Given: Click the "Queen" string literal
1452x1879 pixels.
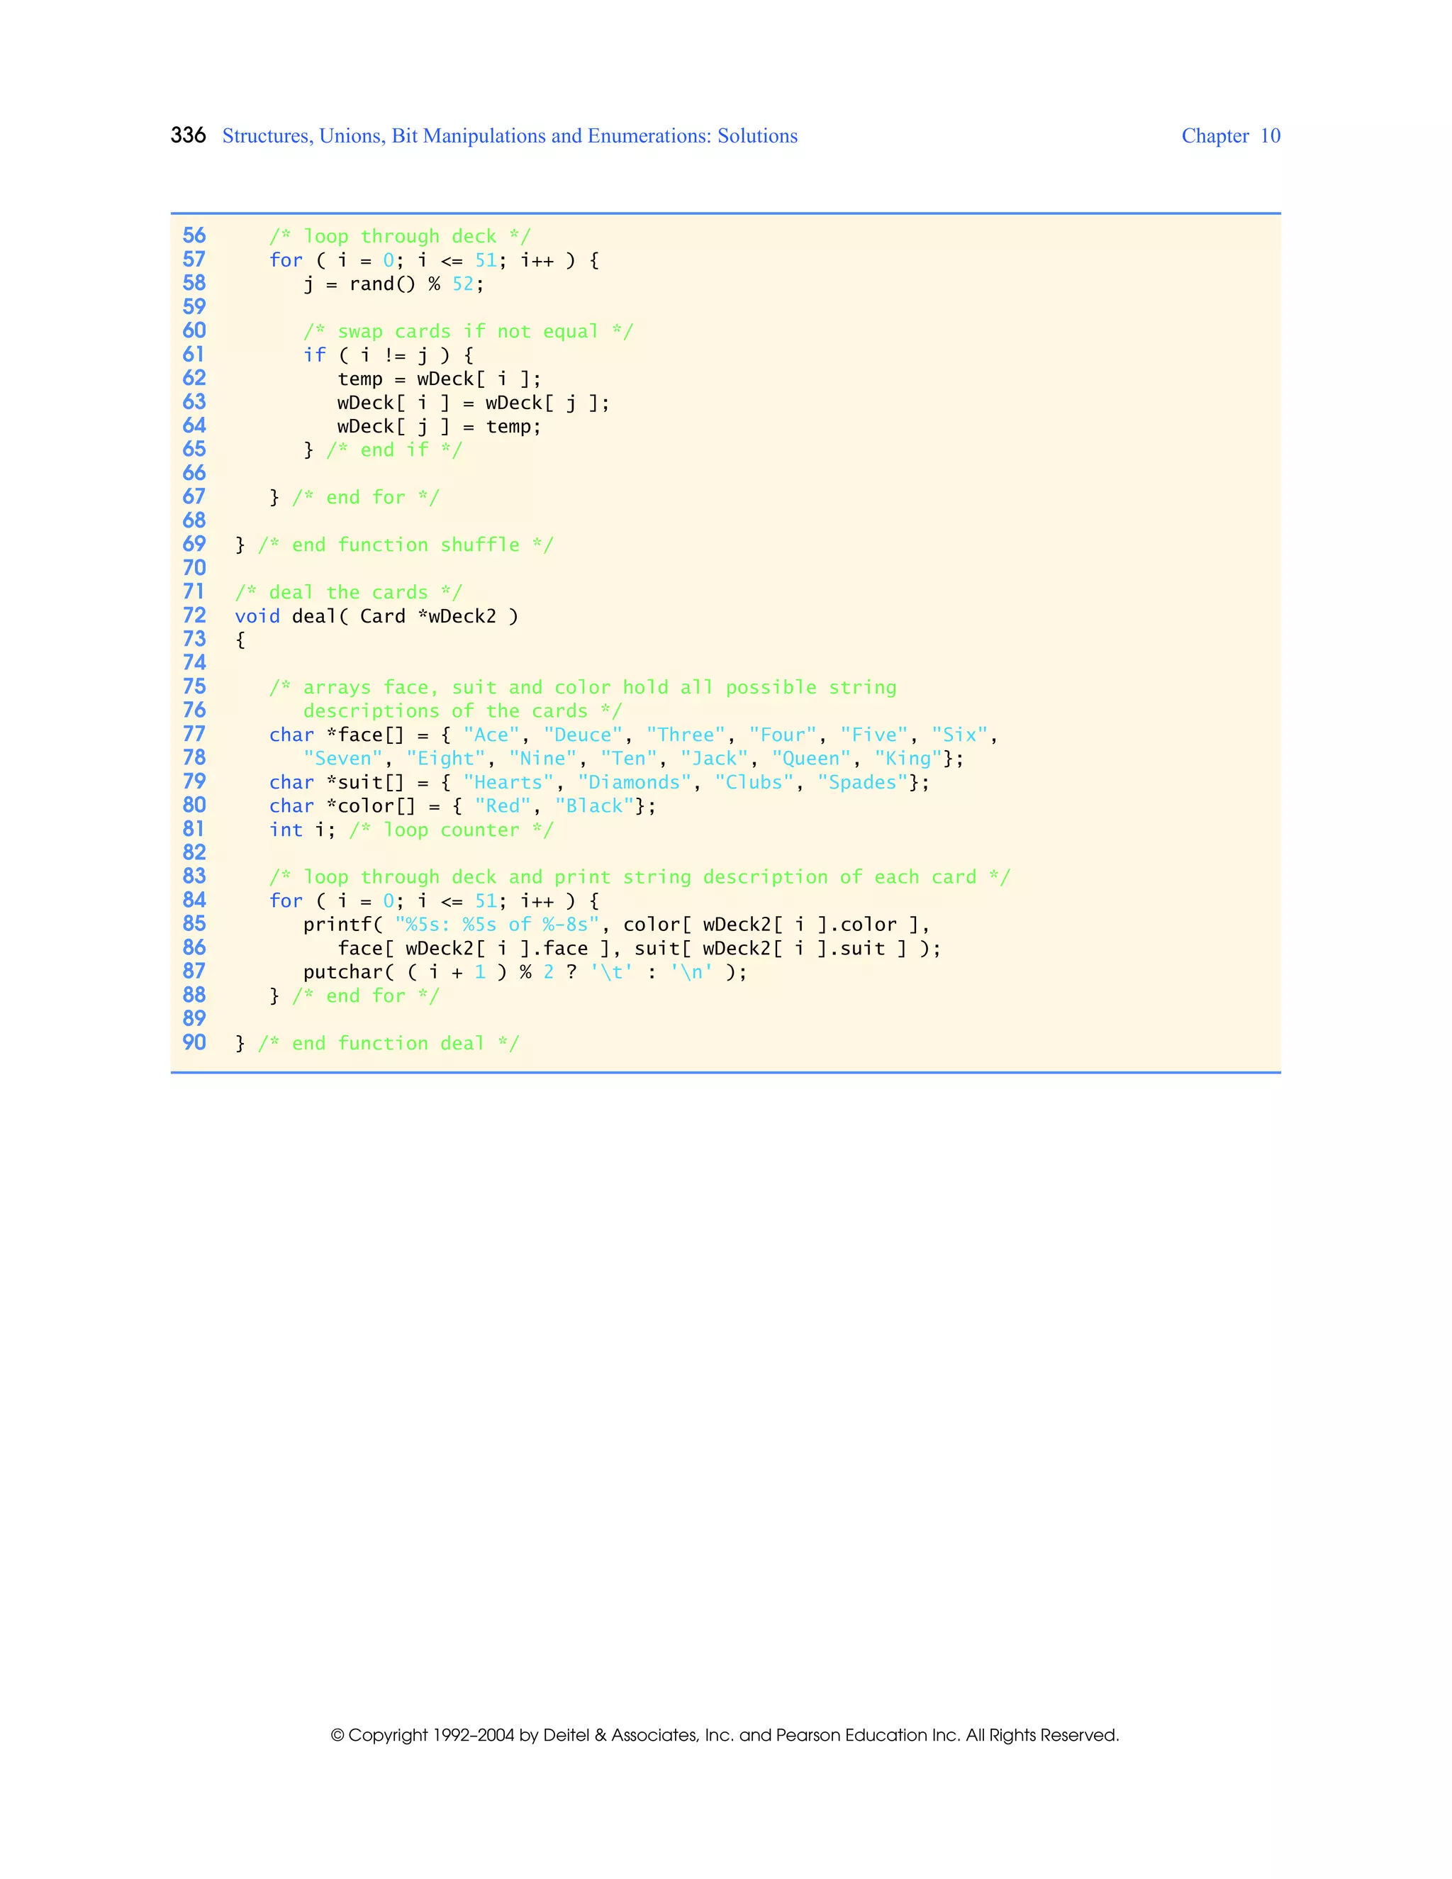Looking at the screenshot, I should coord(810,759).
